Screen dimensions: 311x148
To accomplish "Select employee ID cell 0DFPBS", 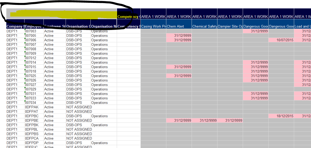I will (34, 134).
